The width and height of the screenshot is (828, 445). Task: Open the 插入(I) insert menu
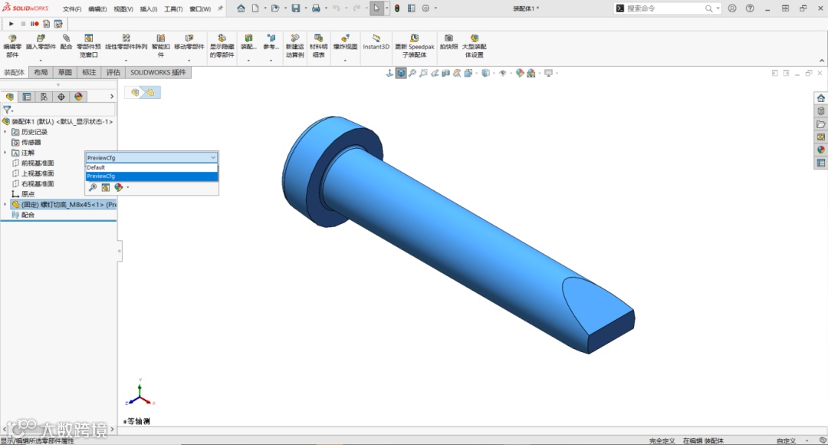pos(149,9)
